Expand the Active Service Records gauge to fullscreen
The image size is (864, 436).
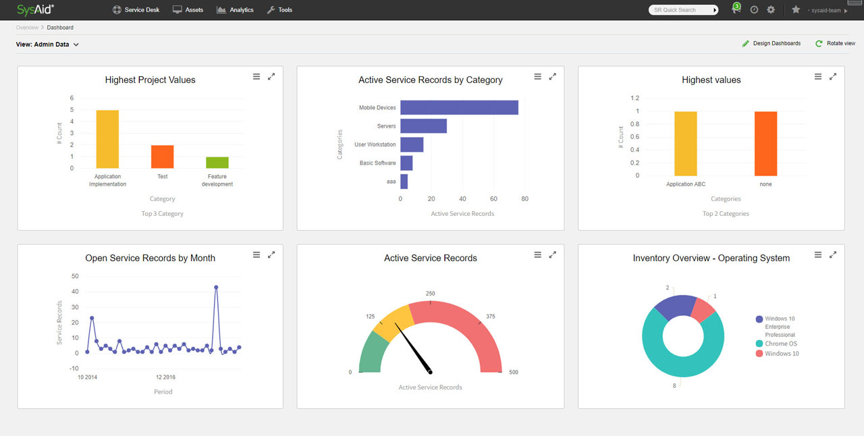coord(552,255)
